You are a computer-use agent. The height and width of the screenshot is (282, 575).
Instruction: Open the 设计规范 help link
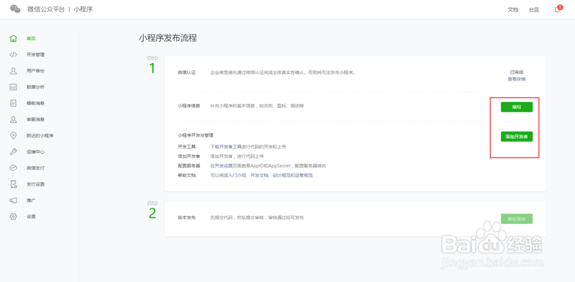coord(282,175)
